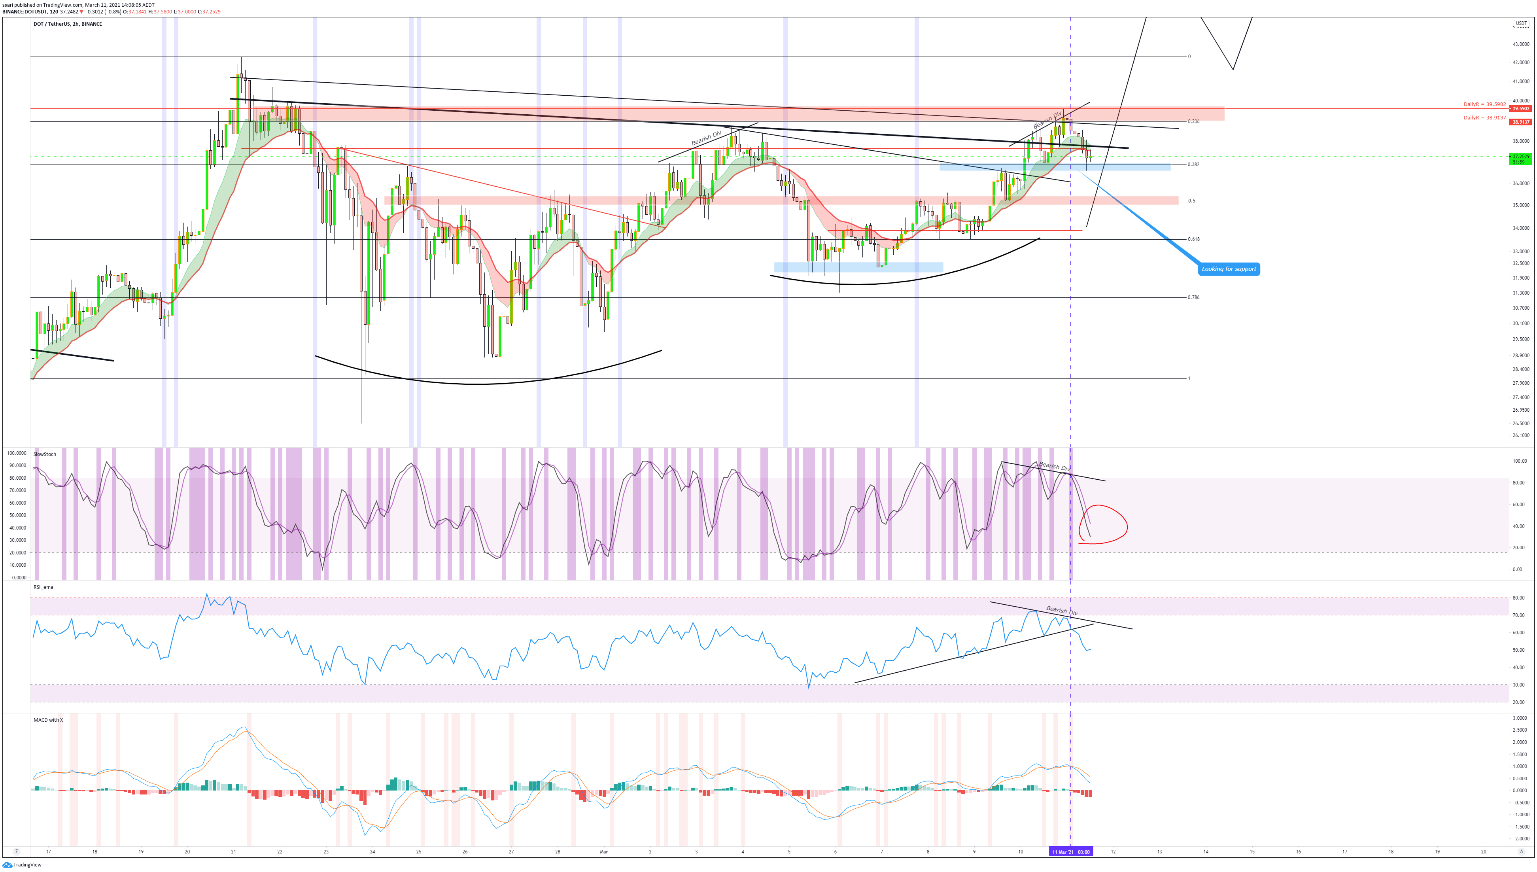The width and height of the screenshot is (1537, 872).
Task: Click the Z timezone button at bottom-left
Action: tap(16, 851)
